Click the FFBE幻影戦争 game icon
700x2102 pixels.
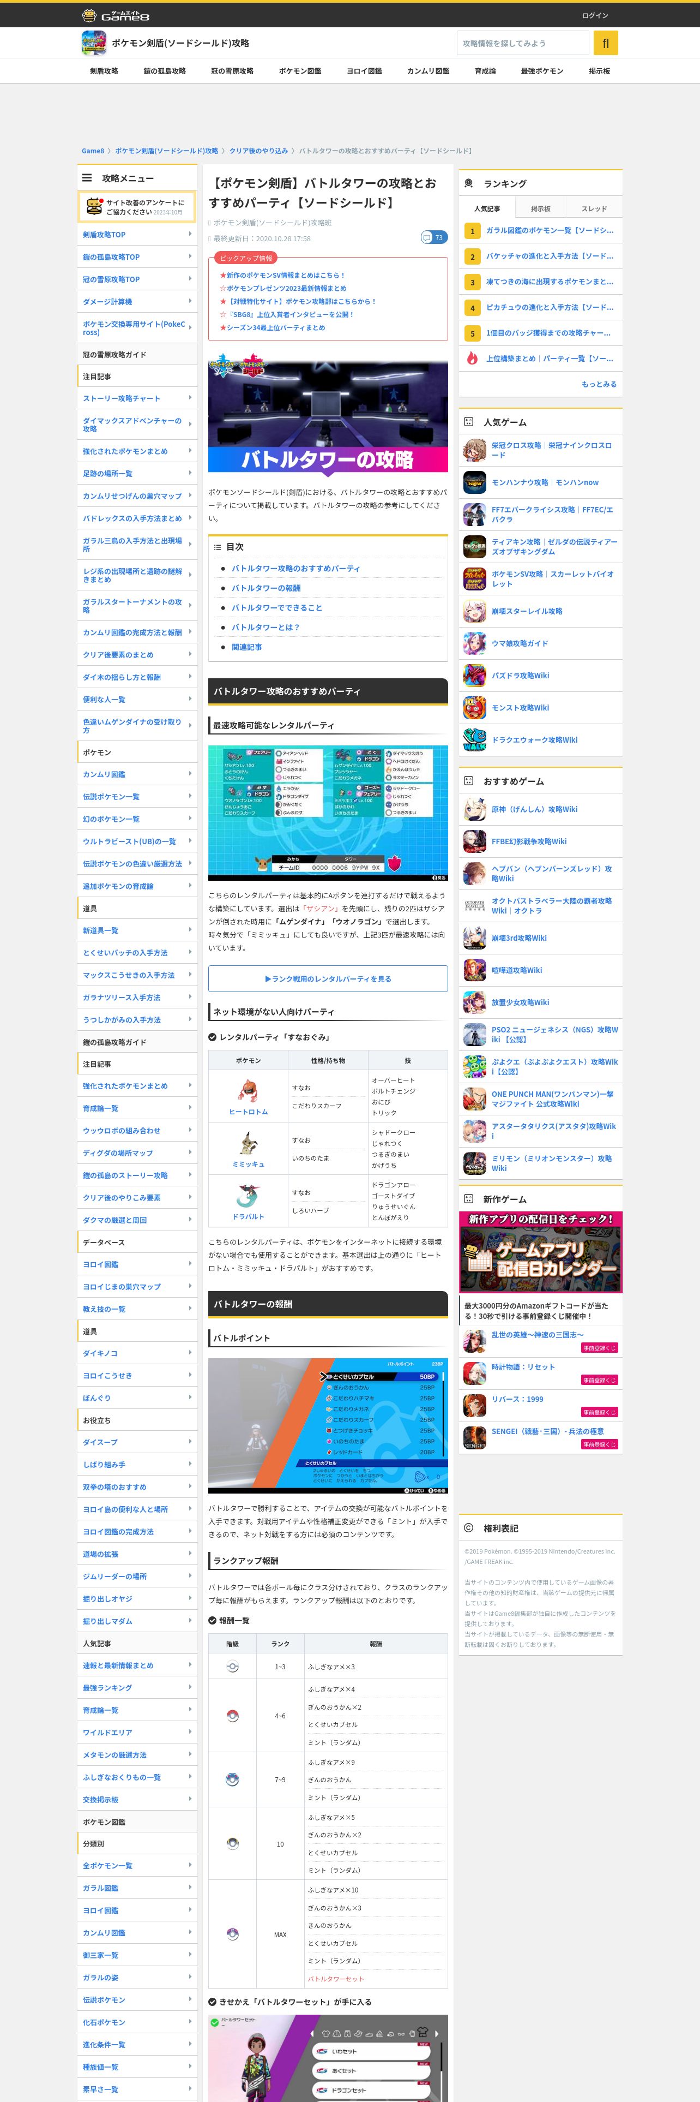click(474, 841)
